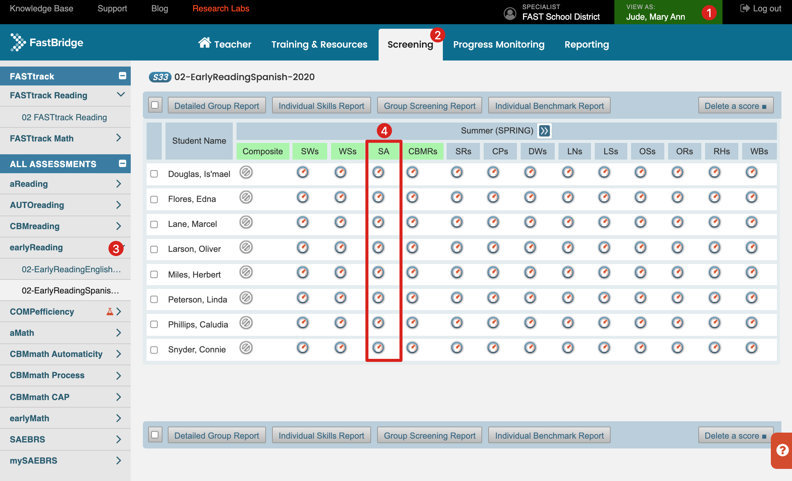This screenshot has height=481, width=792.
Task: Click the specialist user avatar icon
Action: coord(510,13)
